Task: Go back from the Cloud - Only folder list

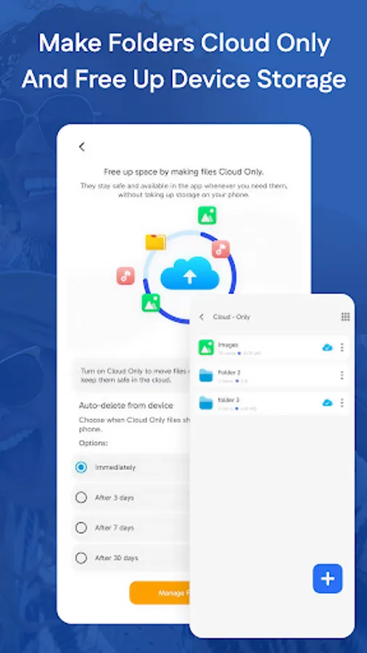Action: coord(202,317)
